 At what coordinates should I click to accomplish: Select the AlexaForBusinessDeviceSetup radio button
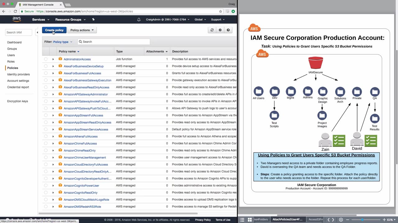click(46, 66)
